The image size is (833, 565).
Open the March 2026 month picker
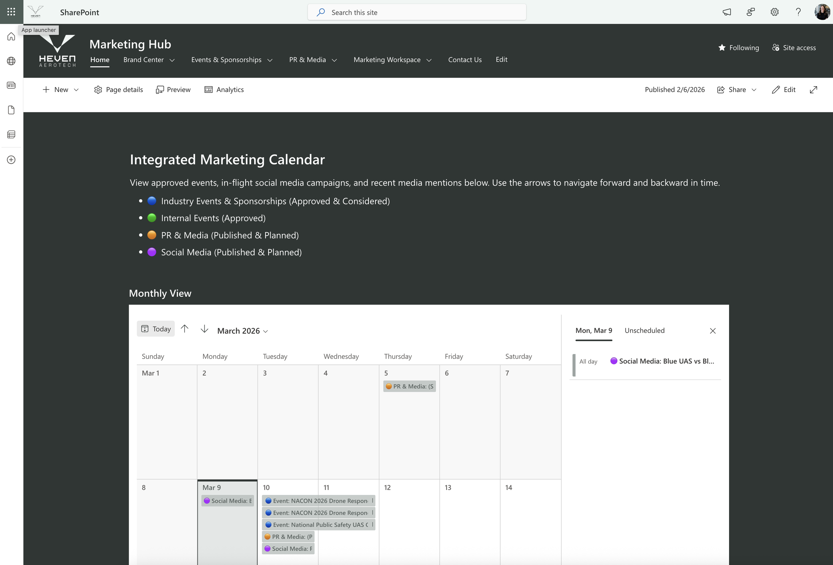tap(242, 331)
